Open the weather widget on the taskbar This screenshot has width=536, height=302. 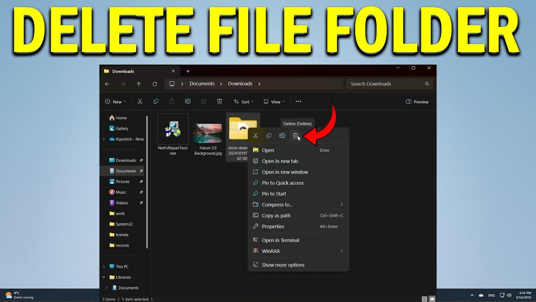(19, 295)
